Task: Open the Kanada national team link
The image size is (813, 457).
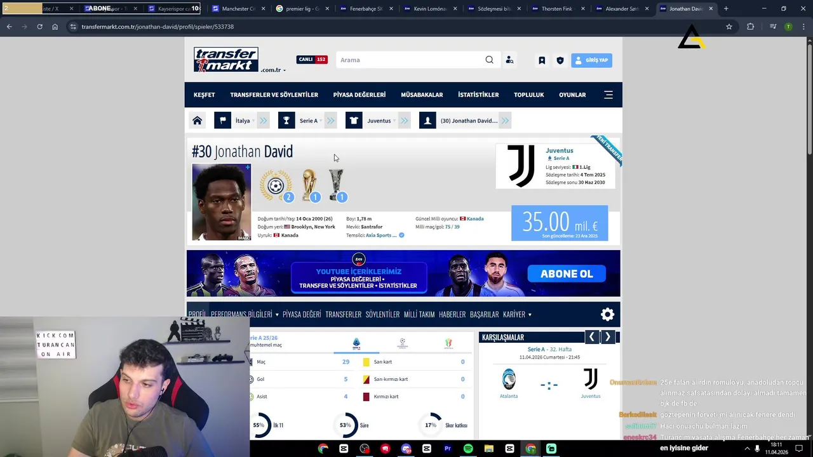Action: coord(475,219)
